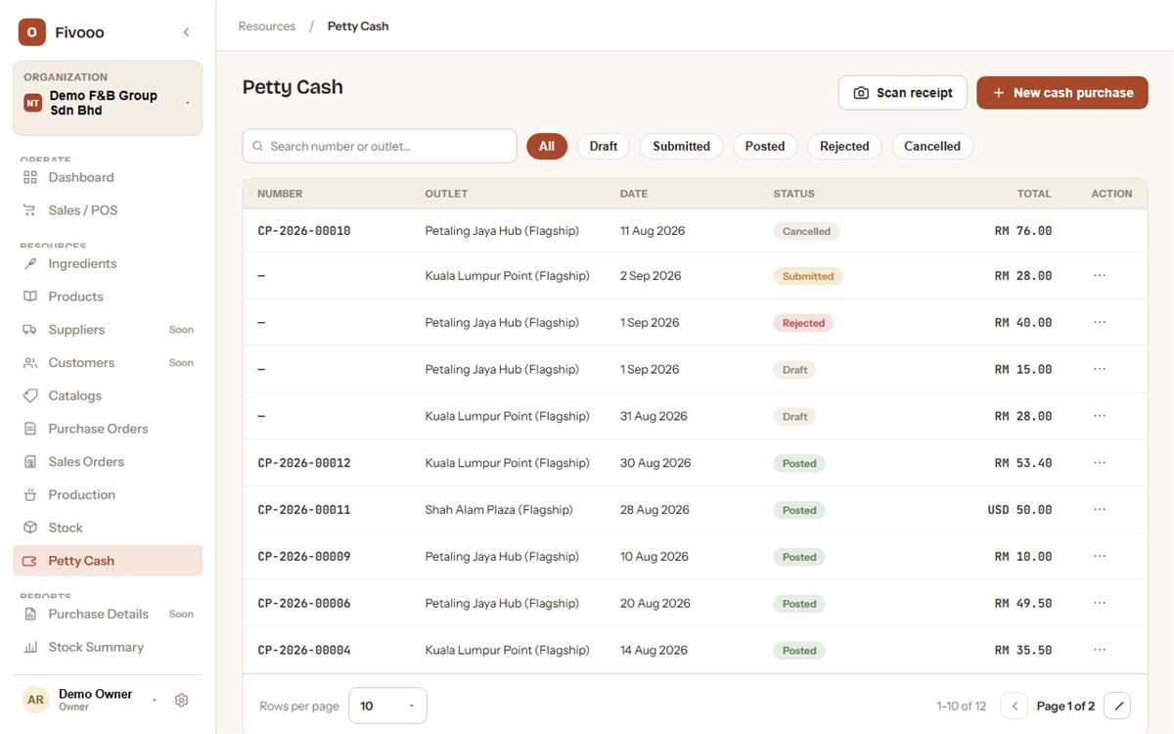This screenshot has height=734, width=1174.
Task: Go to the previous page arrow
Action: click(x=1015, y=706)
